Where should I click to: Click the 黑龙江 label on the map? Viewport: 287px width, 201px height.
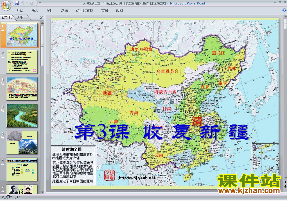[218, 53]
